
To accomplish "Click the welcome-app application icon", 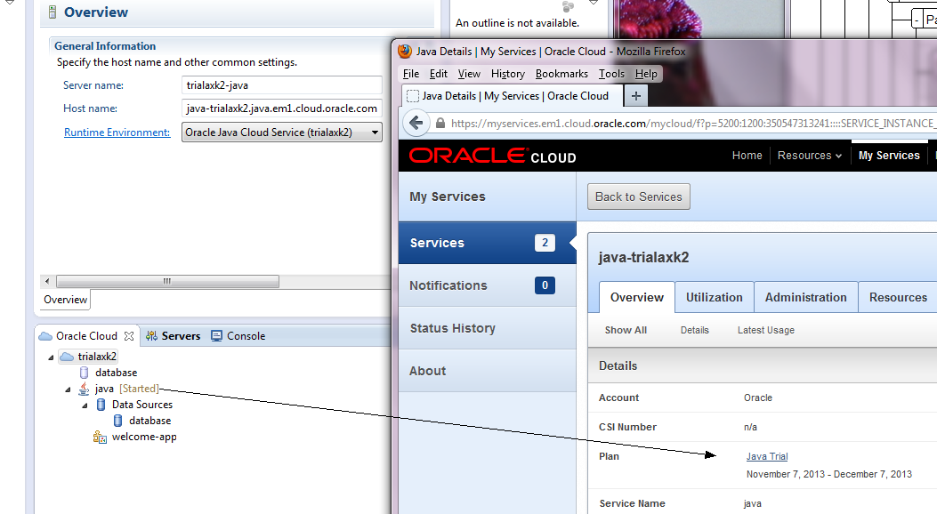I will click(100, 437).
